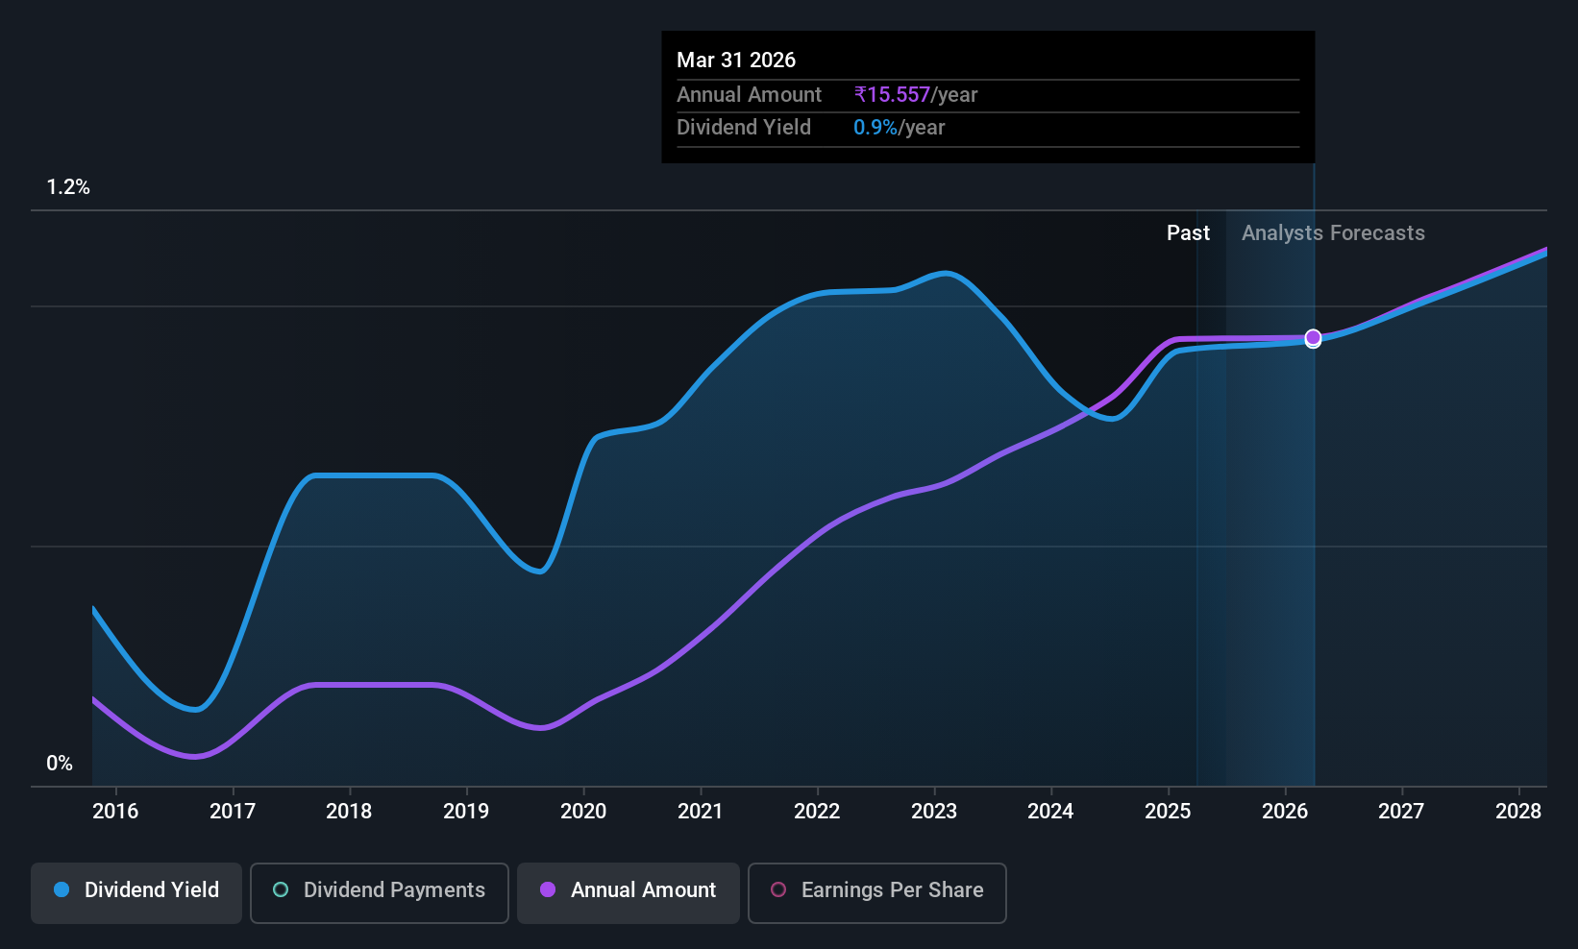Click the purple Mar 2026 data point marker
The image size is (1578, 949).
click(x=1313, y=337)
